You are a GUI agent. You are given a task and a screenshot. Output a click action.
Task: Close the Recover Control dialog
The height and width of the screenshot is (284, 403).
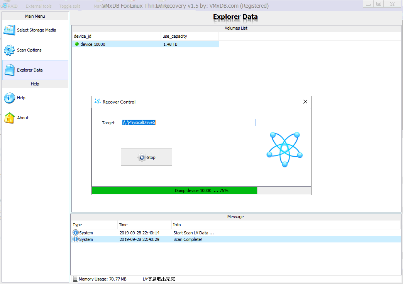(x=305, y=102)
